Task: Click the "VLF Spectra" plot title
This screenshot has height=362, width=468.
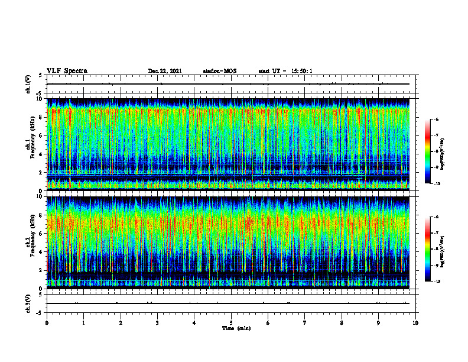Action: [x=67, y=71]
